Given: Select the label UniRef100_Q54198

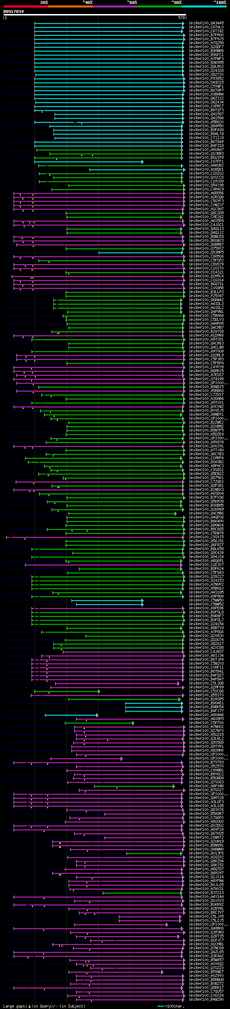Looking at the screenshot, I should (207, 185).
